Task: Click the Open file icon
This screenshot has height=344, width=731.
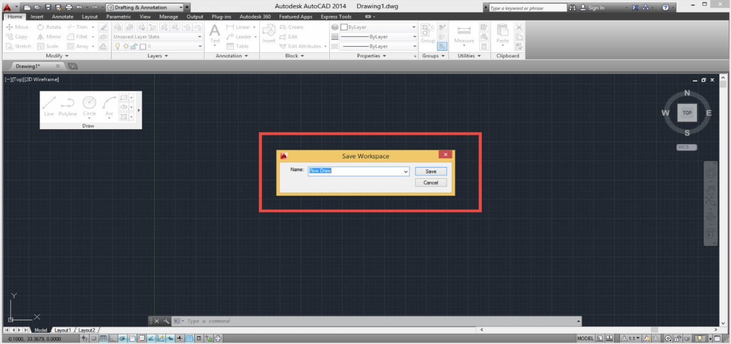Action: (37, 7)
